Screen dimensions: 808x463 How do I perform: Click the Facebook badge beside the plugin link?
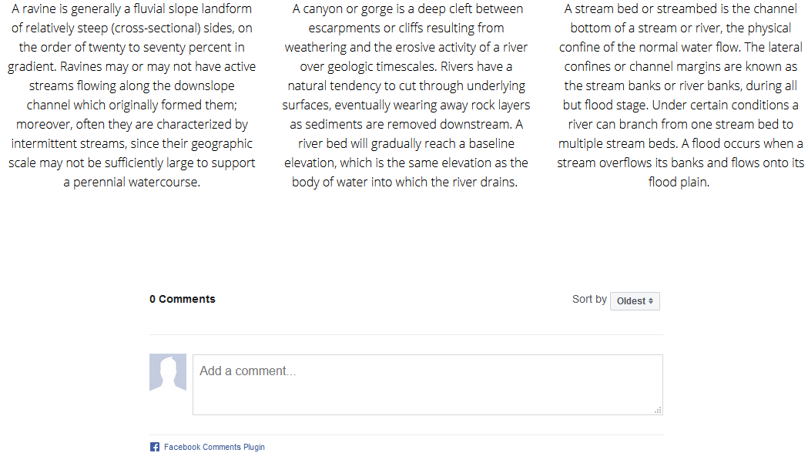(154, 446)
